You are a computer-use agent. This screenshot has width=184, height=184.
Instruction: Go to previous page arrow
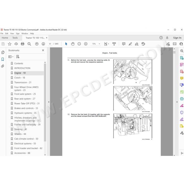(x=37, y=44)
